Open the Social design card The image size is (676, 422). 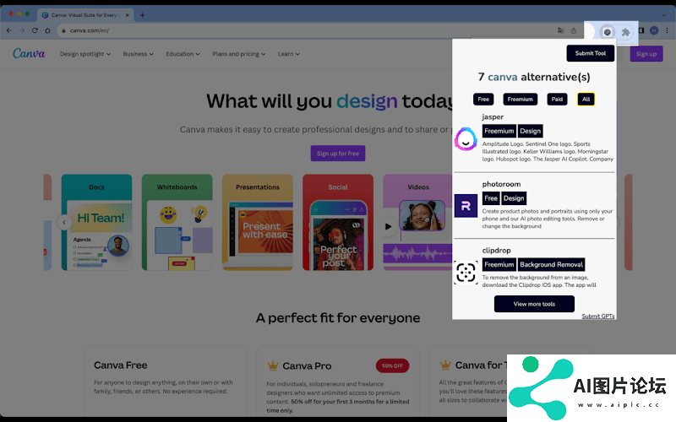(x=338, y=222)
